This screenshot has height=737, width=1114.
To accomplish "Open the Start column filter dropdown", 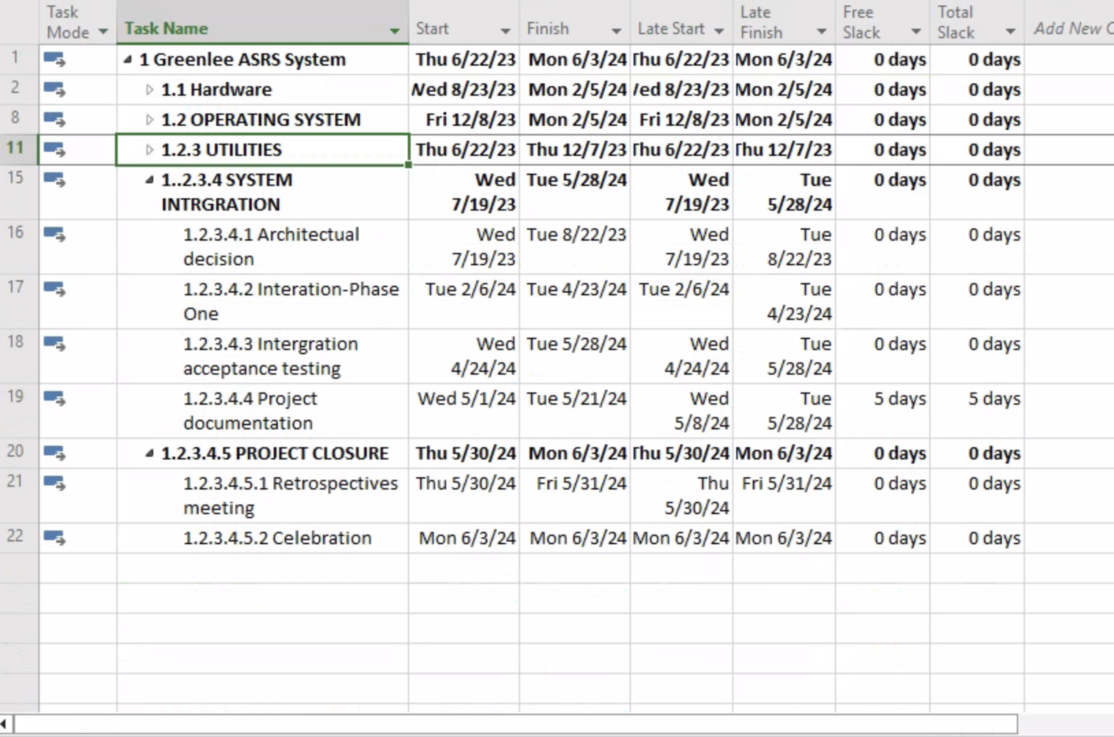I will point(506,31).
